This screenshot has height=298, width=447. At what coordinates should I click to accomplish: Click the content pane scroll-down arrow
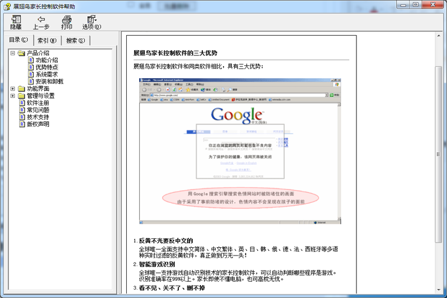[x=439, y=290]
